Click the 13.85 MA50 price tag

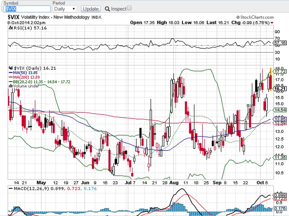[280, 119]
